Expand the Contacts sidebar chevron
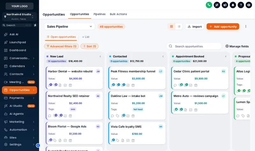The width and height of the screenshot is (255, 151). point(33,74)
